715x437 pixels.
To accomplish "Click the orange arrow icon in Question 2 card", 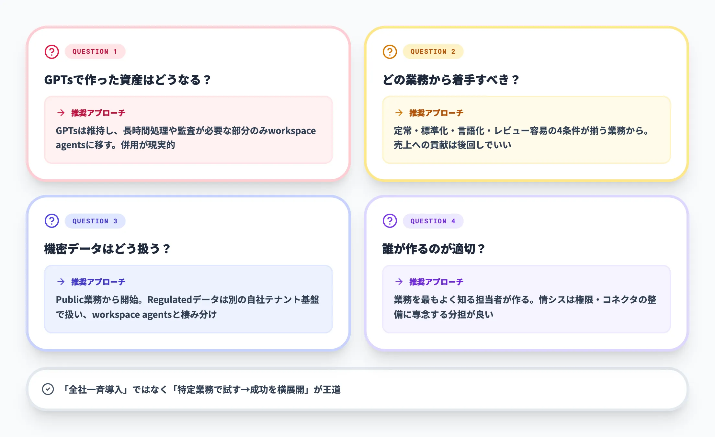I will (398, 113).
